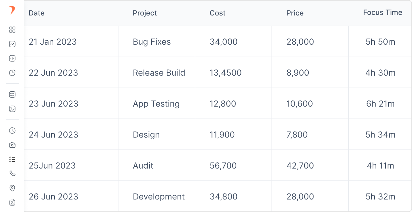
Task: Open the contact badge icon in sidebar
Action: point(12,202)
